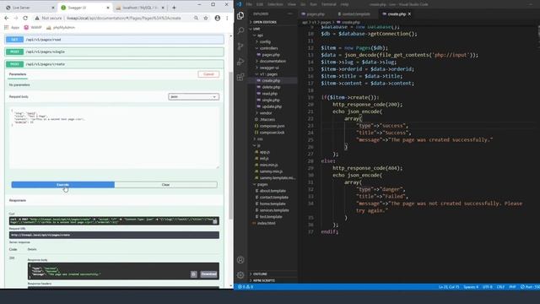Click Swagger page vertical scrollbar thumb
Screen dimensions: 540x304
click(x=231, y=144)
